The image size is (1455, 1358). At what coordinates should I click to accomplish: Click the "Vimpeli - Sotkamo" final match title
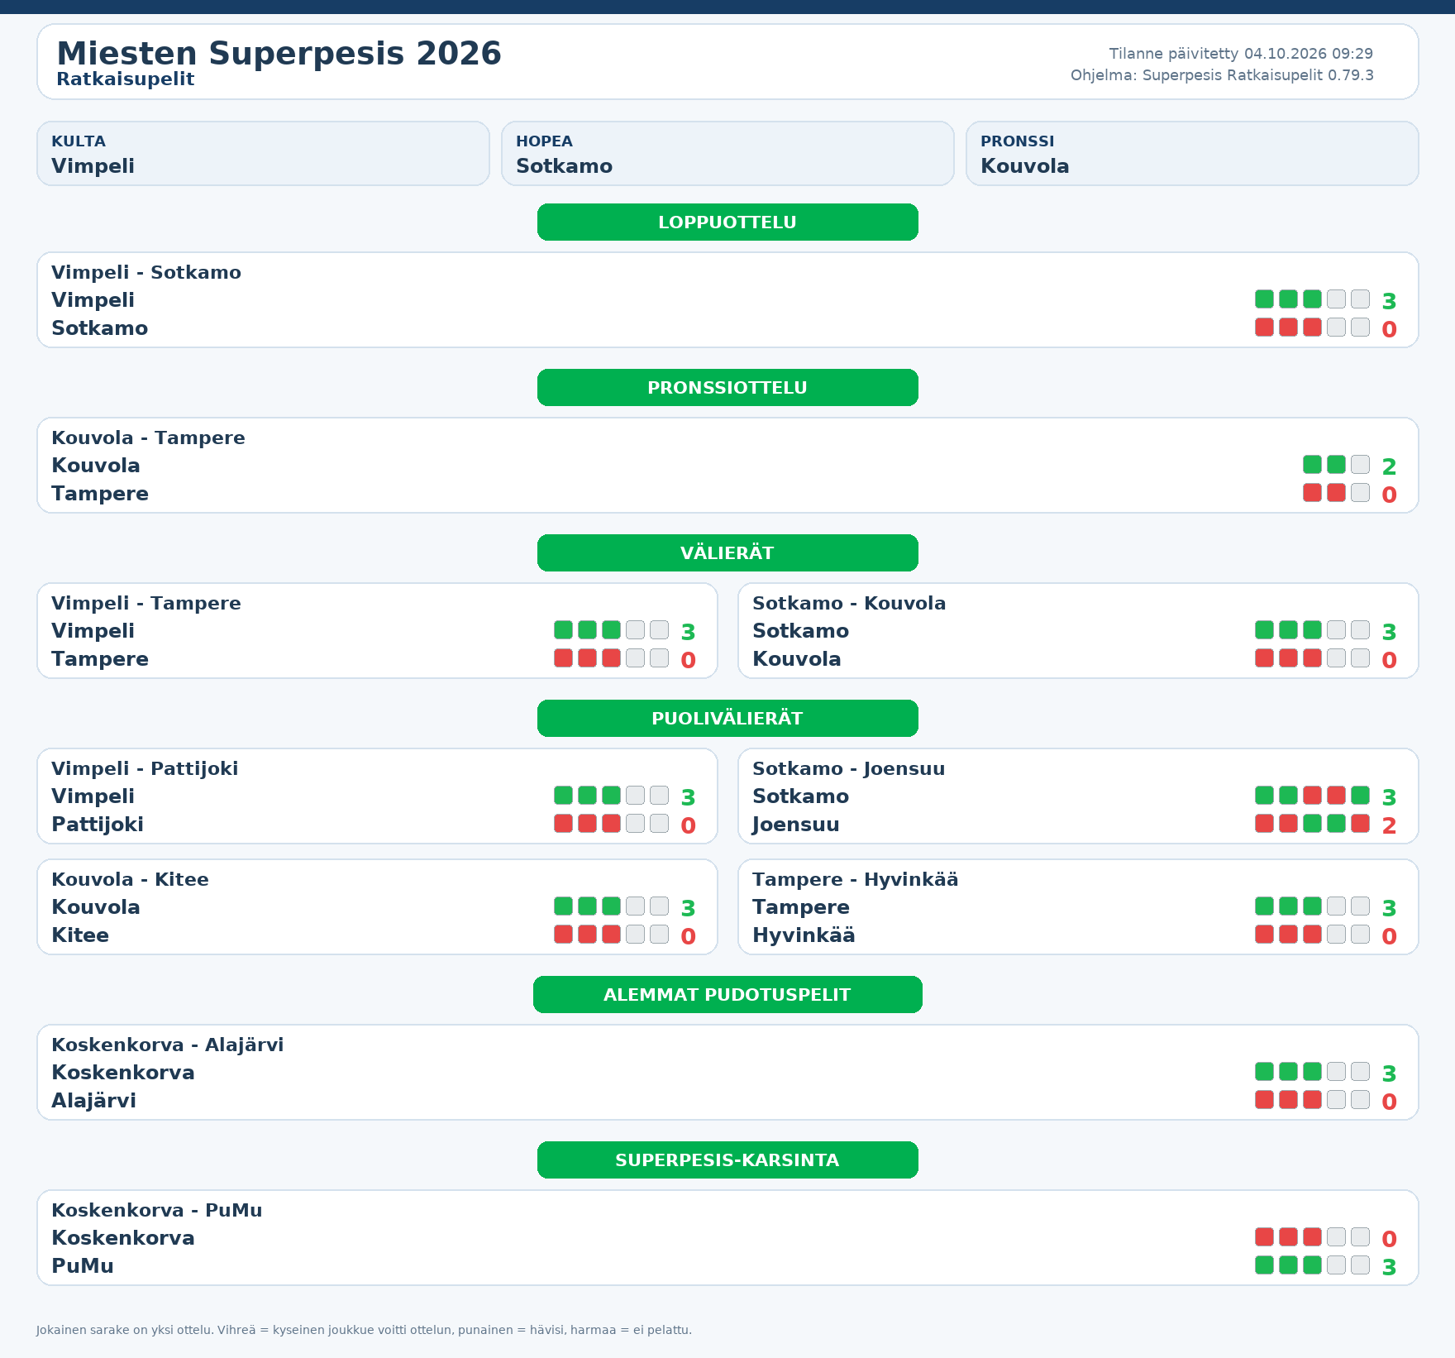[146, 273]
